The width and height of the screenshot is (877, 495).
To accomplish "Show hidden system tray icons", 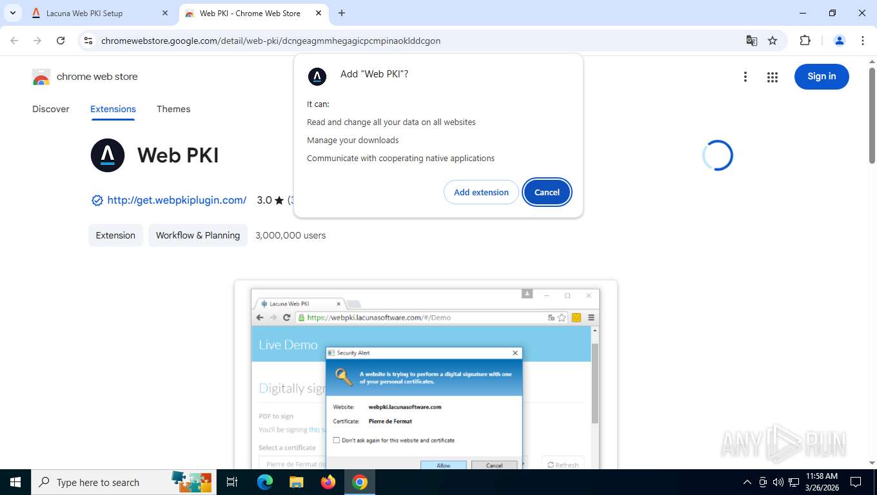I will (x=747, y=482).
